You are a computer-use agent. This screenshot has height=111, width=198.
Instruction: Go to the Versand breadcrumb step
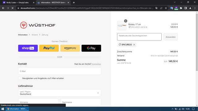[x=35, y=35]
